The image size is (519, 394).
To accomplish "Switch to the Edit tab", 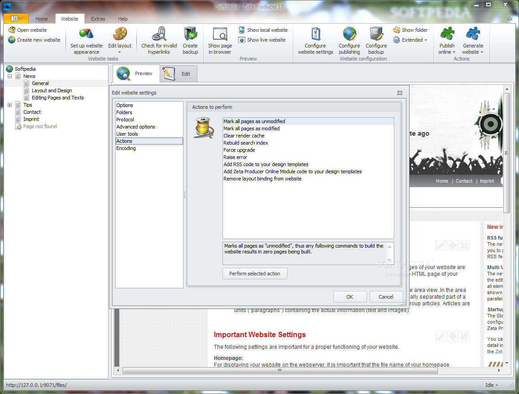I will tap(179, 73).
